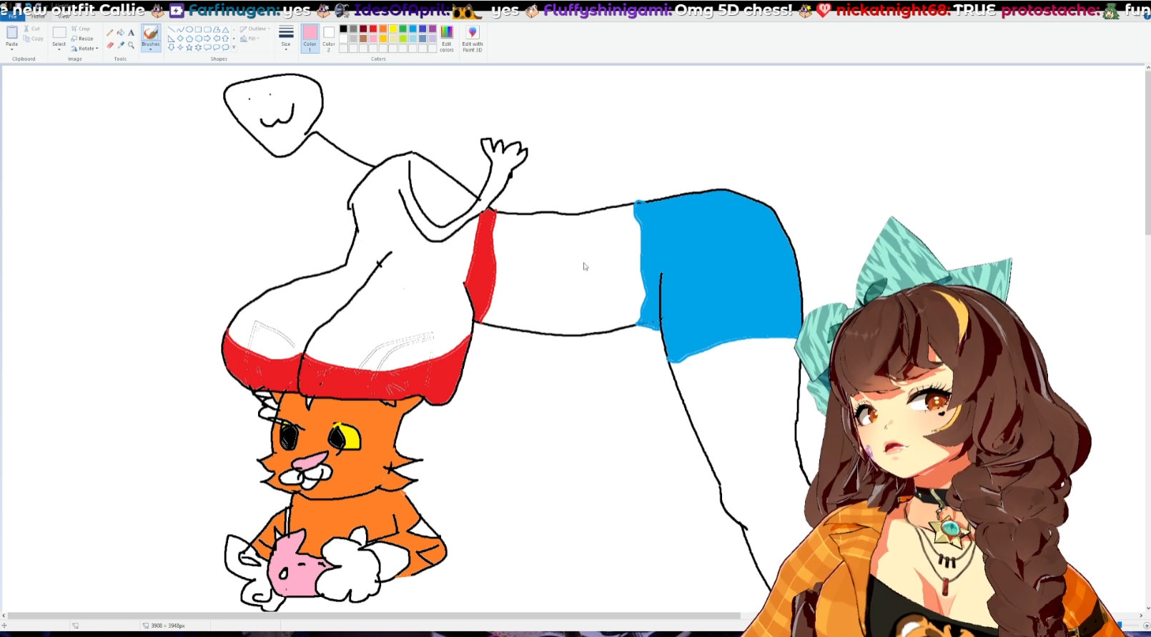Screen dimensions: 1151x637
Task: Select the Color picker eyedropper tool
Action: (x=120, y=45)
